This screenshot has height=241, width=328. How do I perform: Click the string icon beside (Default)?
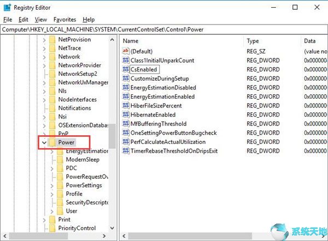tap(126, 51)
